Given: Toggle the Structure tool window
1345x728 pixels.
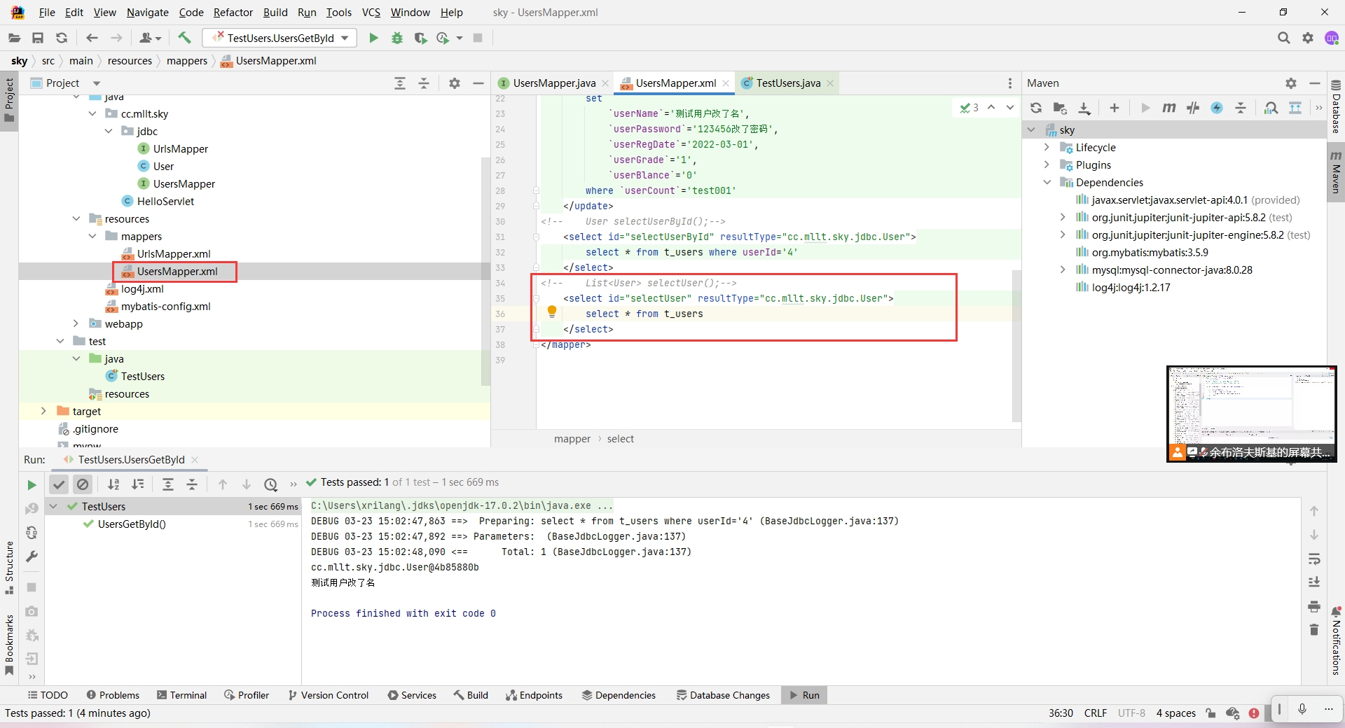Looking at the screenshot, I should tap(9, 568).
